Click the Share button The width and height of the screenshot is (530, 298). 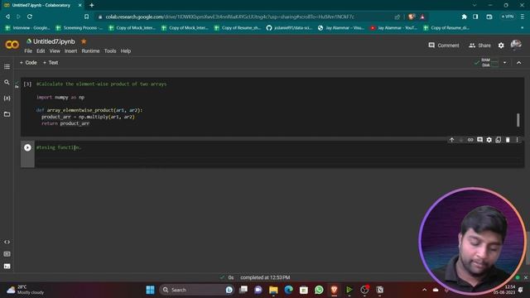[x=479, y=46]
